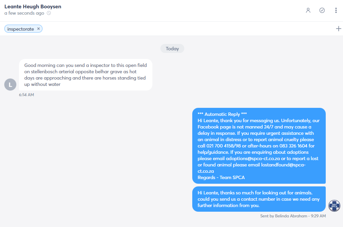The image size is (343, 227).
Task: Select the customer's horses message bubble
Action: (x=86, y=75)
